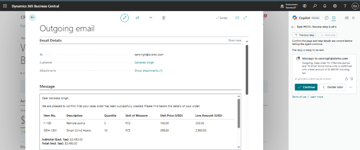Click the Item No. column header

(50, 115)
